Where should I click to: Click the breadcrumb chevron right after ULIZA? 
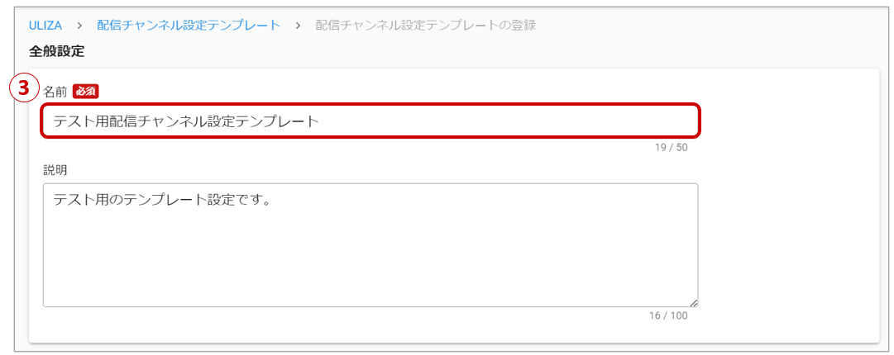(x=79, y=25)
